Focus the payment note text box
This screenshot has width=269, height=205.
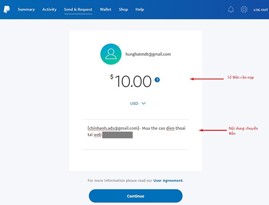(136, 132)
